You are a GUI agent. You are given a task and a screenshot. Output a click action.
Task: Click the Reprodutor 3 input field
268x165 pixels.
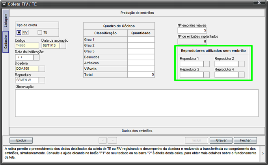(x=192, y=75)
